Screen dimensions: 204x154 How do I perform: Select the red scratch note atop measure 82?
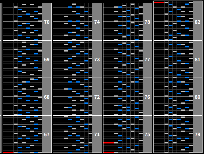pos(159,2)
